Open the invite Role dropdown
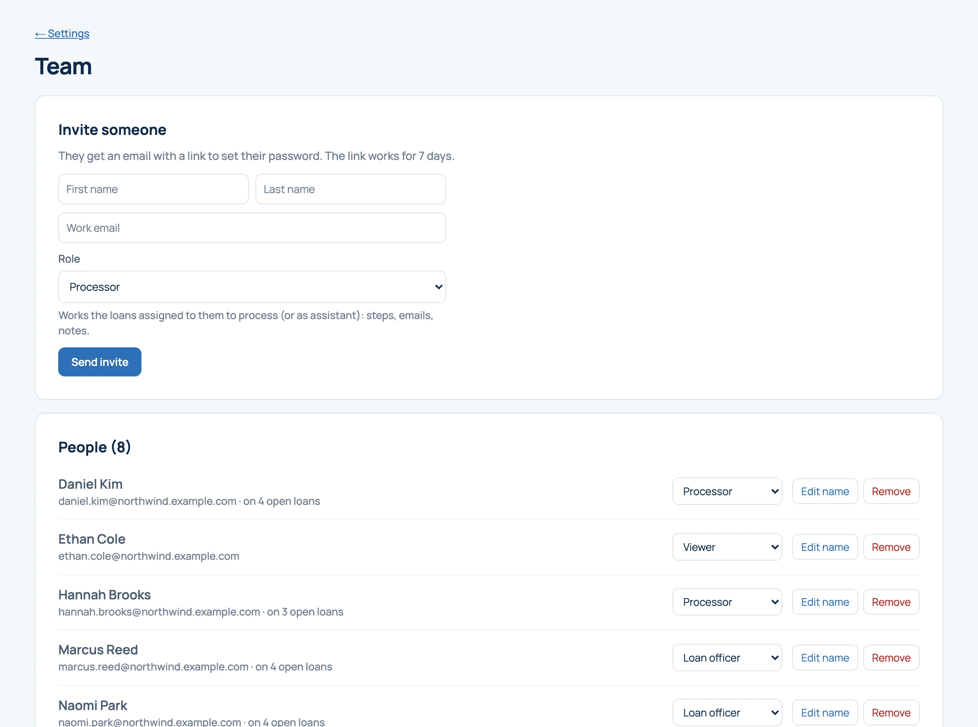The height and width of the screenshot is (727, 978). coord(252,287)
